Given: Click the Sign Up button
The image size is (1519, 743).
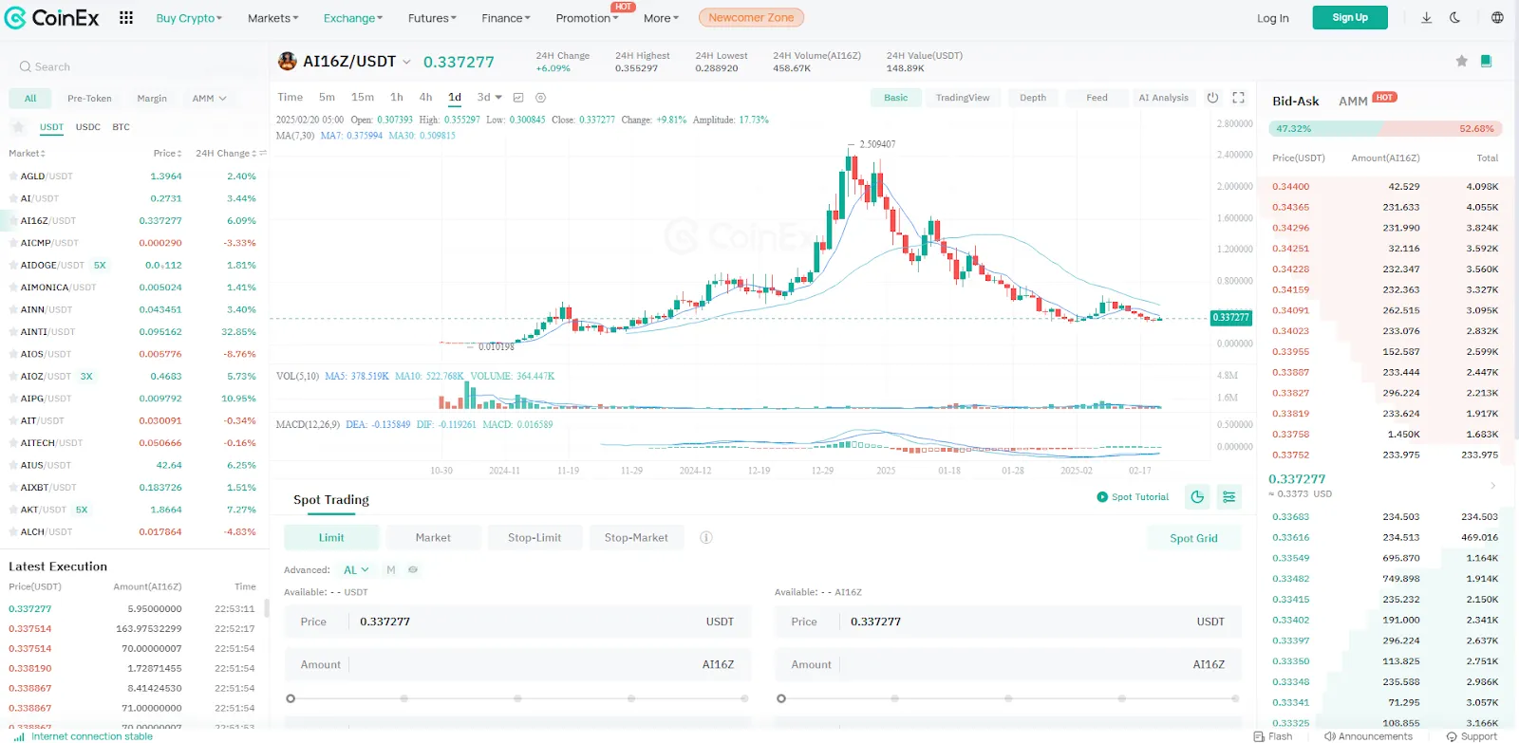Looking at the screenshot, I should coord(1350,18).
